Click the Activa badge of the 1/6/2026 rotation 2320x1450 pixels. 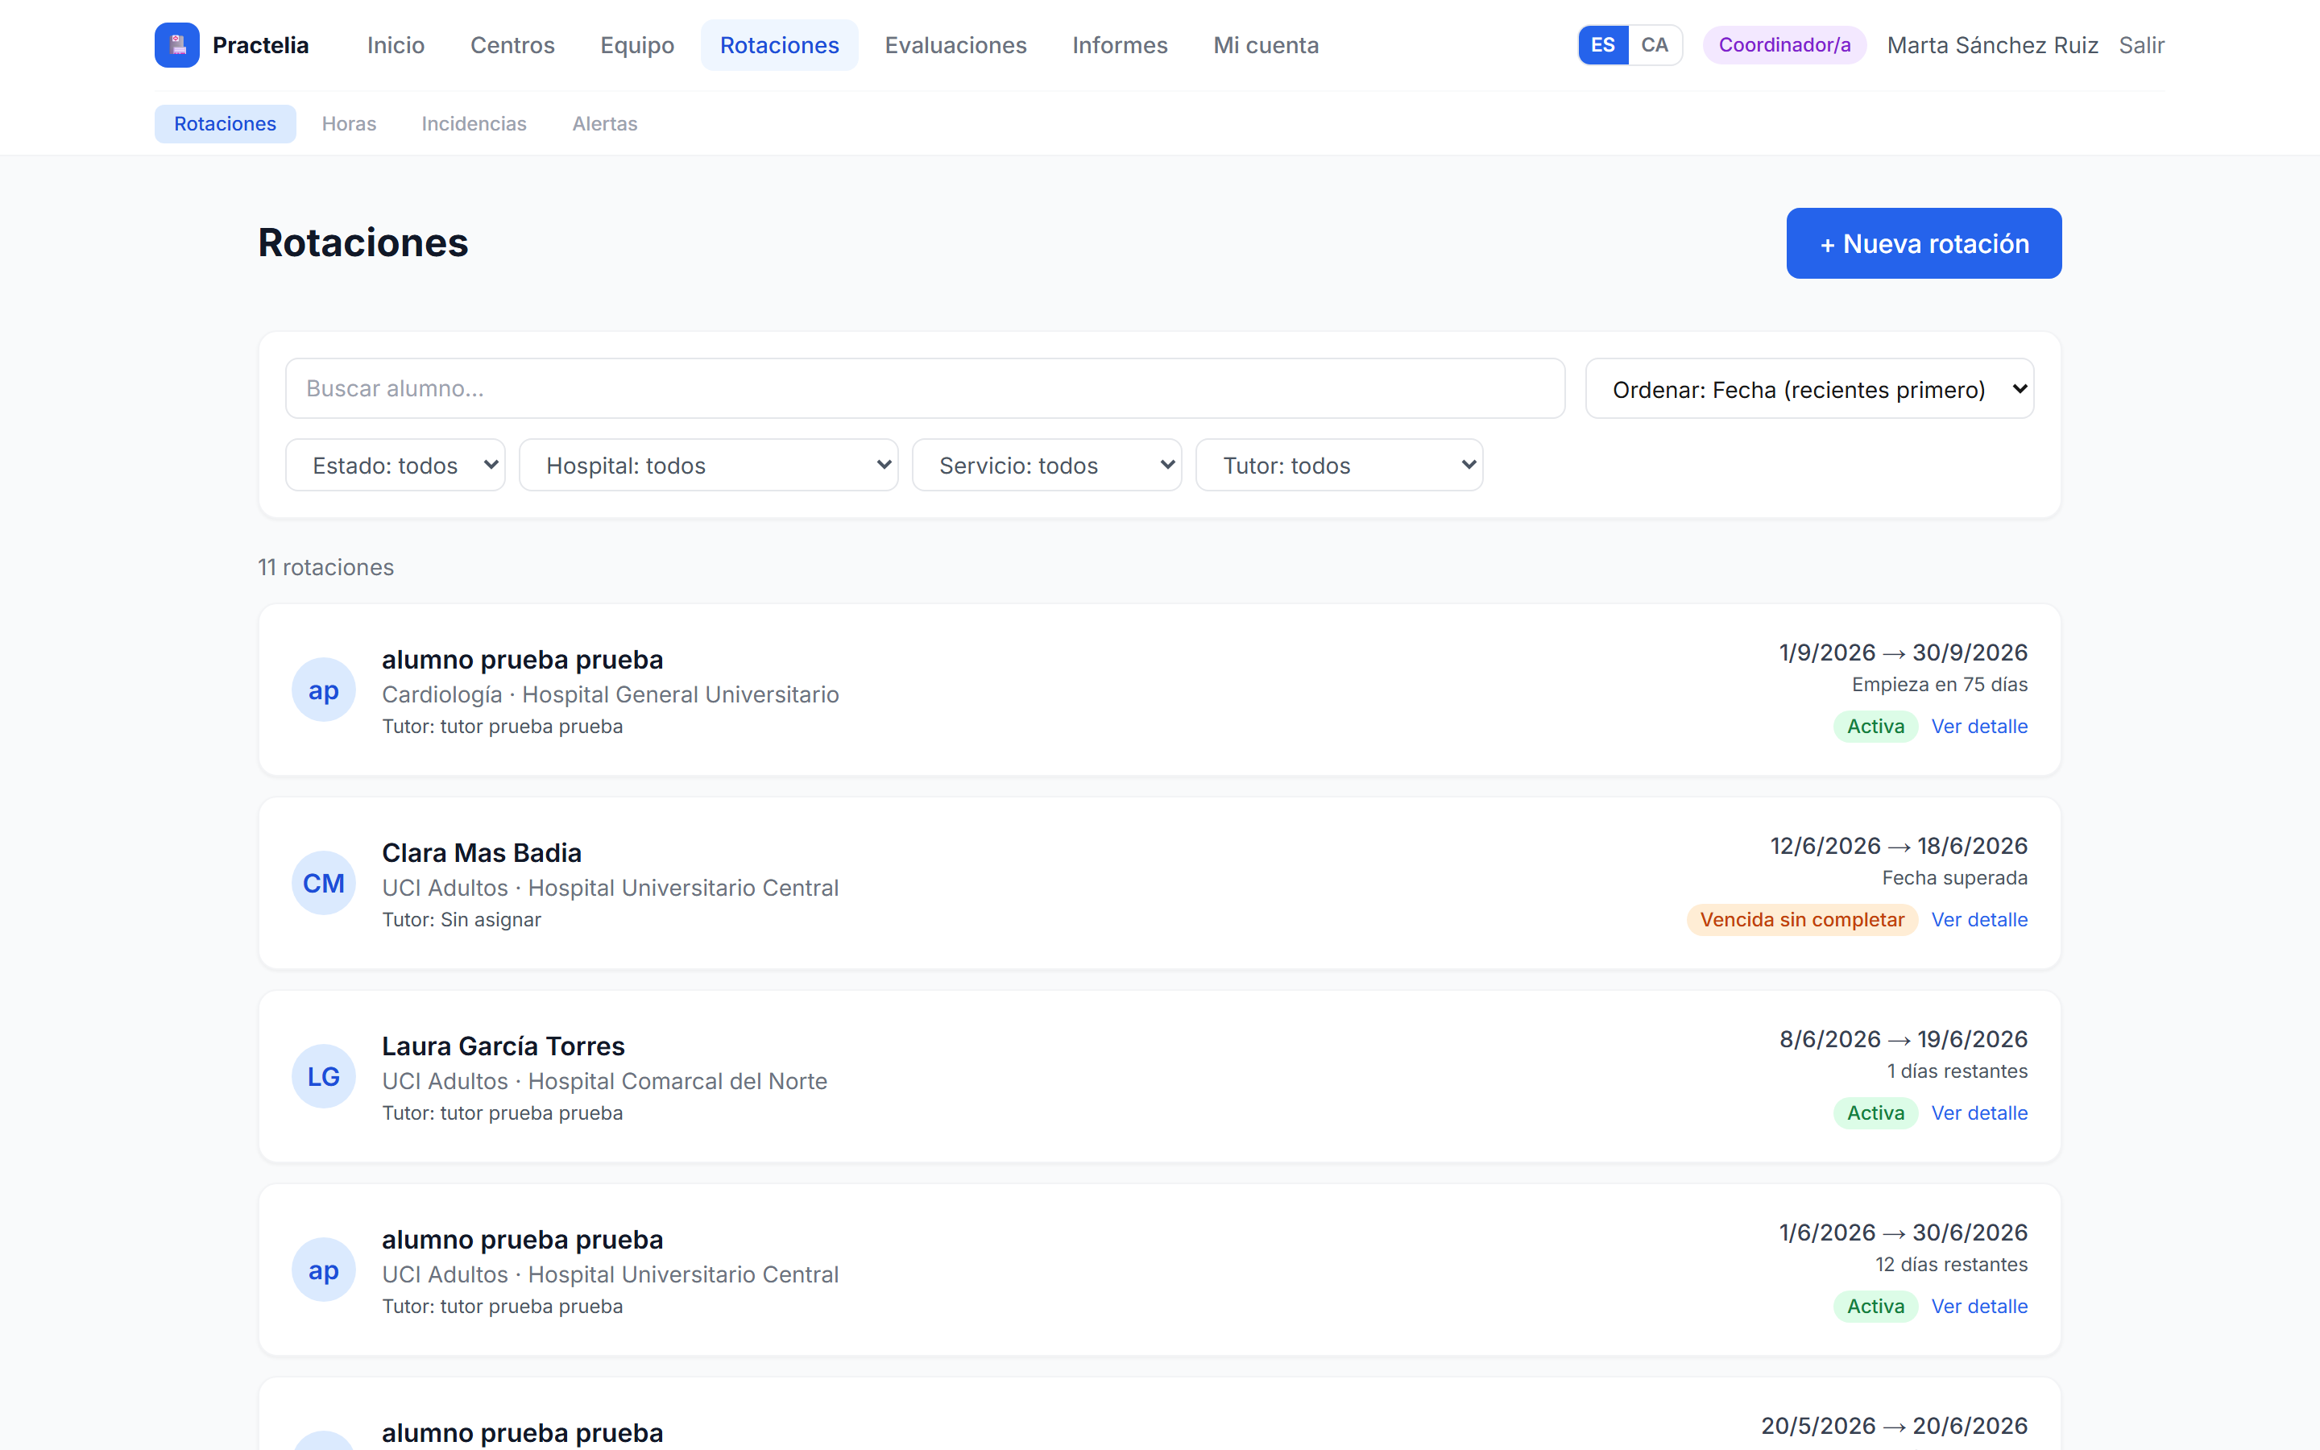(x=1876, y=1306)
